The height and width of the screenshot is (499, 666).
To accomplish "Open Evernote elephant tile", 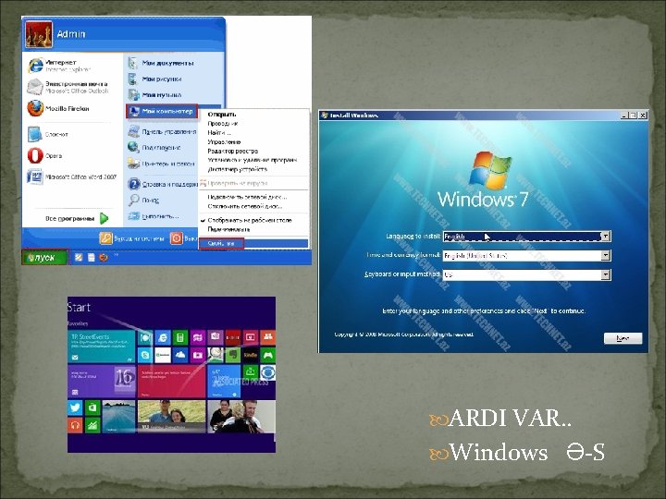I will click(233, 355).
